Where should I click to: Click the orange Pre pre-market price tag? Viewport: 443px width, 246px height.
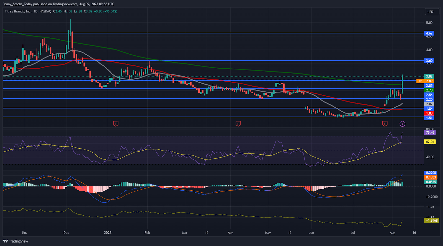click(420, 81)
